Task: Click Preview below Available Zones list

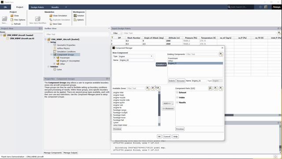Action: [x=117, y=129]
